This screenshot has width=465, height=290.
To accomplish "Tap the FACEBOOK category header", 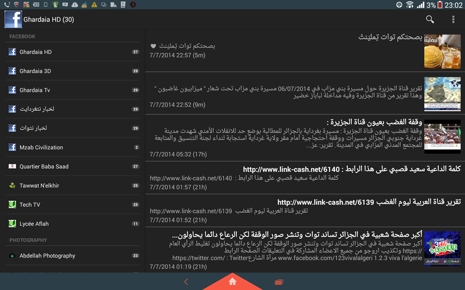I will (x=22, y=36).
